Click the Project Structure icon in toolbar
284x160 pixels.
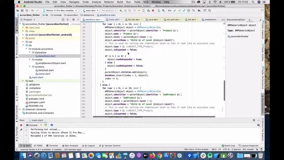point(199,11)
